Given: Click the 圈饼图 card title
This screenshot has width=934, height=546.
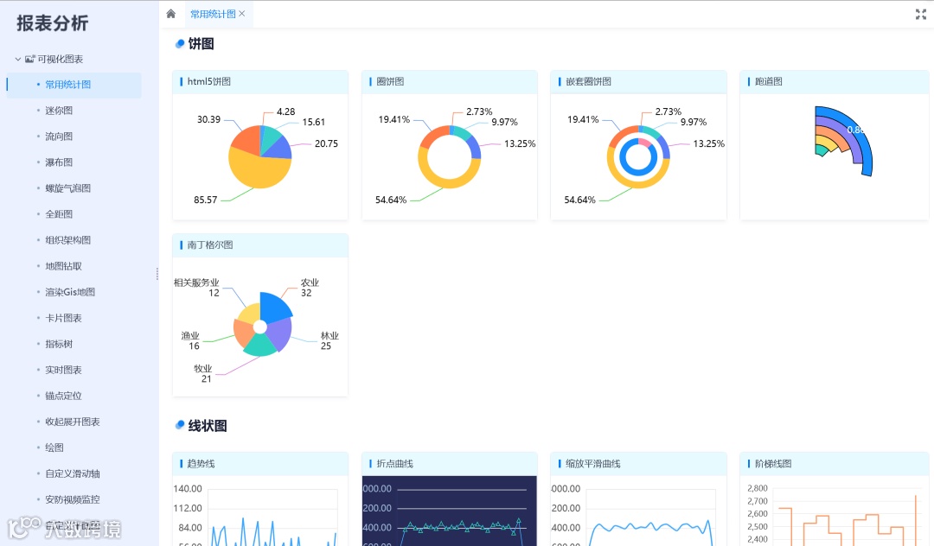Looking at the screenshot, I should (390, 81).
